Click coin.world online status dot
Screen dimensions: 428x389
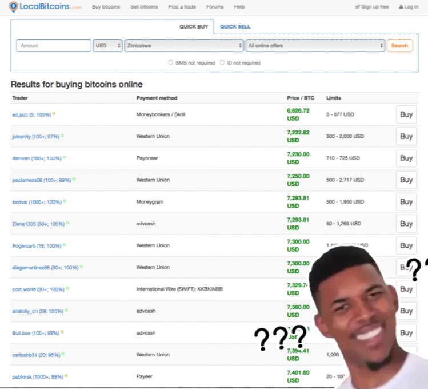[67, 288]
